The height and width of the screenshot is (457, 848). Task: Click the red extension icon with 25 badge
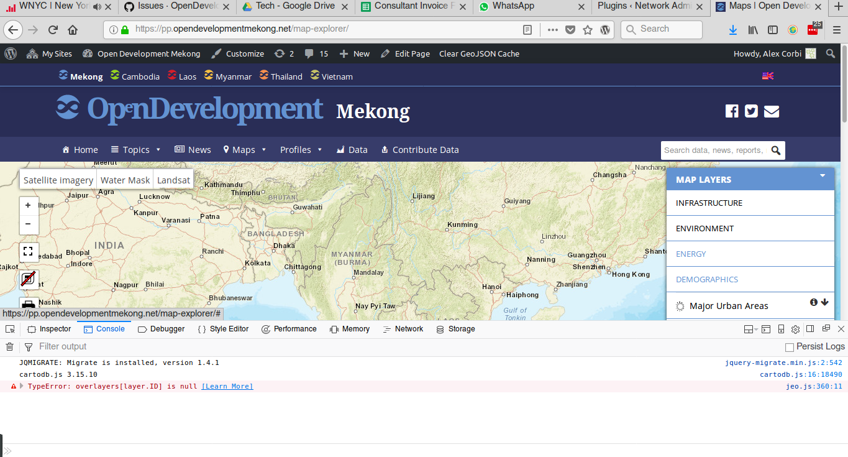(813, 29)
